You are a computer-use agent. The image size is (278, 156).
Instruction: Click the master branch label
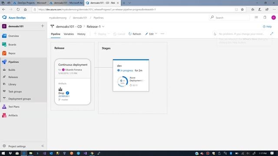65,100
